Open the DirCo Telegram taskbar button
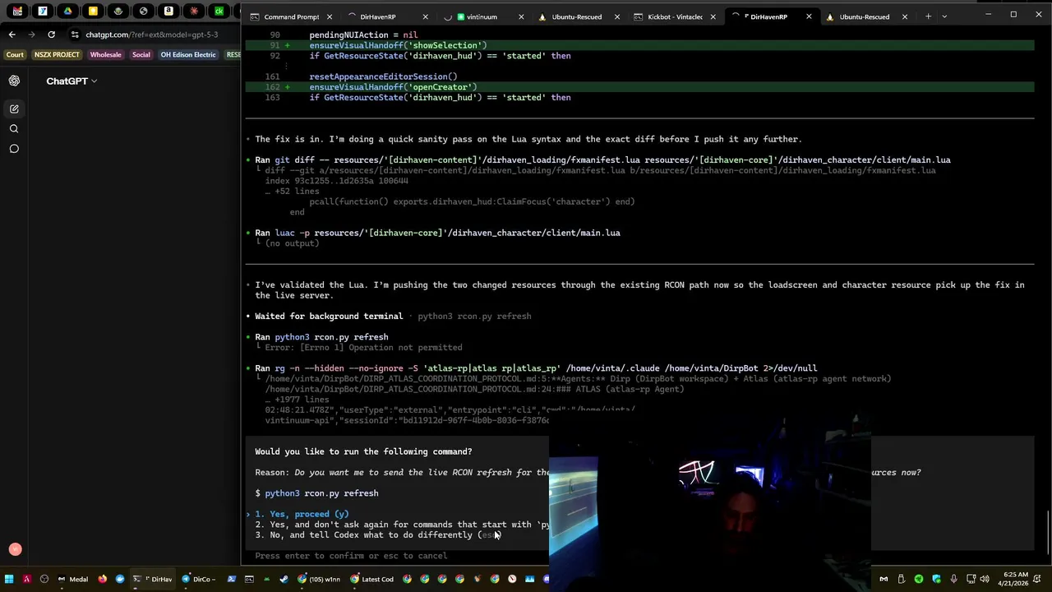Viewport: 1052px width, 592px height. point(198,579)
